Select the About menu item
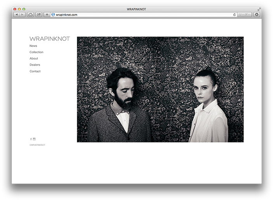This screenshot has width=273, height=200. pos(34,59)
